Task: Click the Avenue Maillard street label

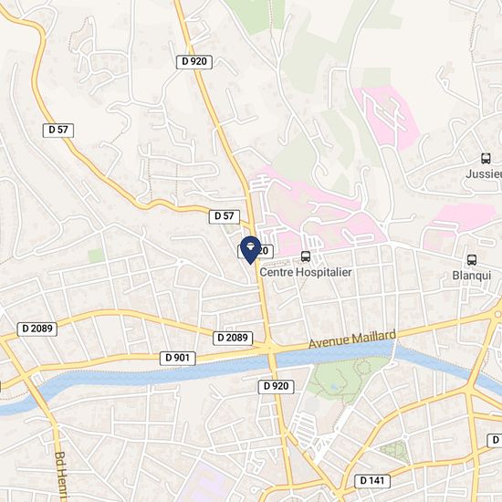Action: click(x=352, y=340)
